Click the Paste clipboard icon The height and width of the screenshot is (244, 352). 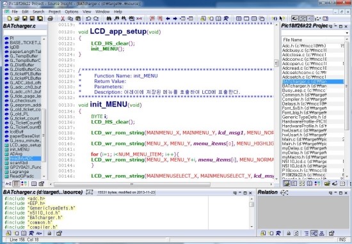point(78,19)
